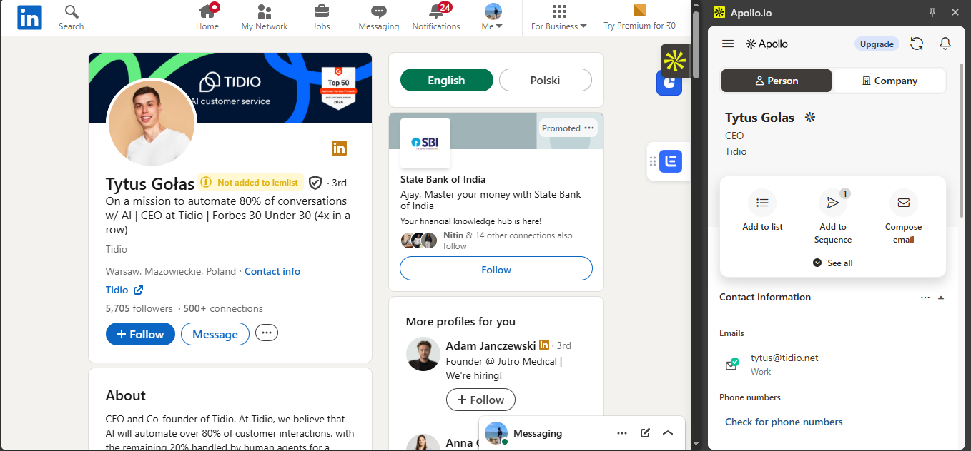The width and height of the screenshot is (971, 451).
Task: Open the LinkedIn Home icon
Action: (207, 11)
